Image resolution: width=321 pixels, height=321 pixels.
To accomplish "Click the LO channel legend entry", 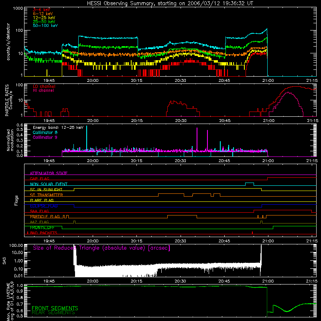I will [44, 86].
